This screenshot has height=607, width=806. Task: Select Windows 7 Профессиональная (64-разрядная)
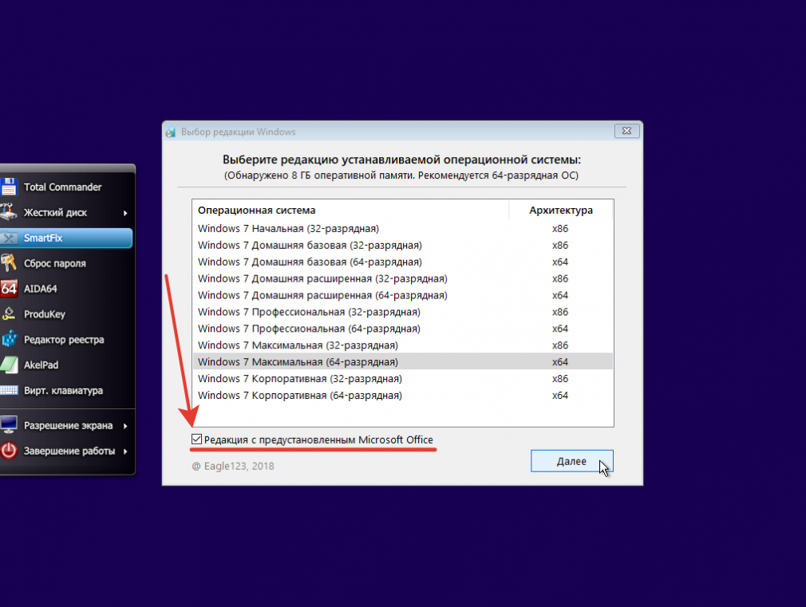point(403,329)
